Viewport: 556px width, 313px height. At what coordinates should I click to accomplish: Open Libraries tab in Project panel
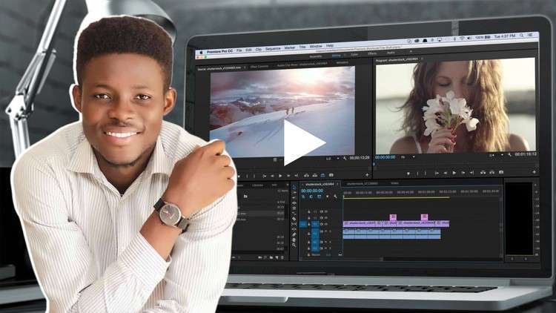(257, 185)
